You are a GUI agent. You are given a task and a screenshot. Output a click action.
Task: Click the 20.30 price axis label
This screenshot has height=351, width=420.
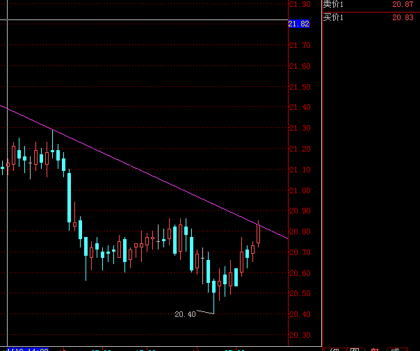300,335
